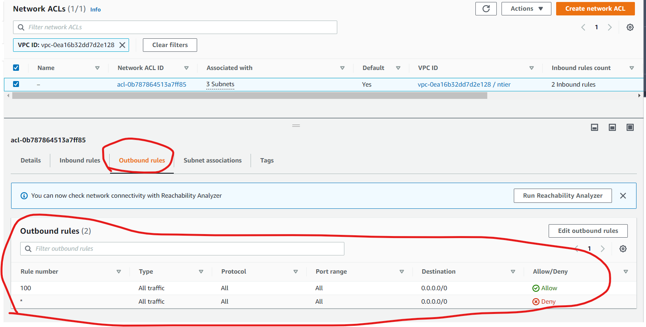The image size is (646, 327).
Task: Sort outbound rules by Destination arrow
Action: click(x=513, y=272)
